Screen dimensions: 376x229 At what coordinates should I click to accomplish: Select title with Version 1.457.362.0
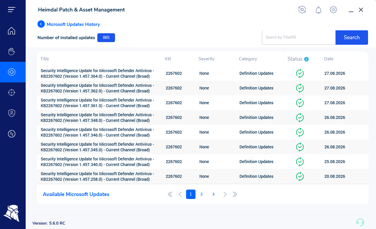(x=97, y=88)
